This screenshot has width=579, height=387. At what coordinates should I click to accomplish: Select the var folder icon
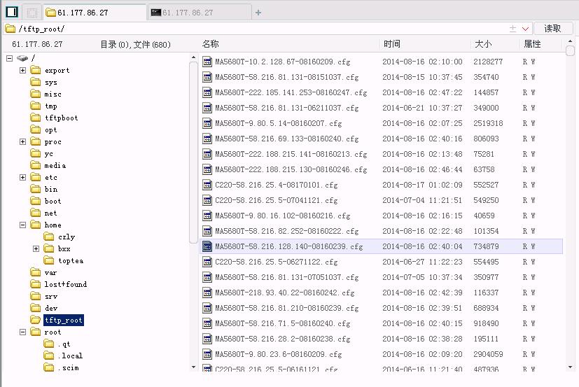click(x=36, y=272)
